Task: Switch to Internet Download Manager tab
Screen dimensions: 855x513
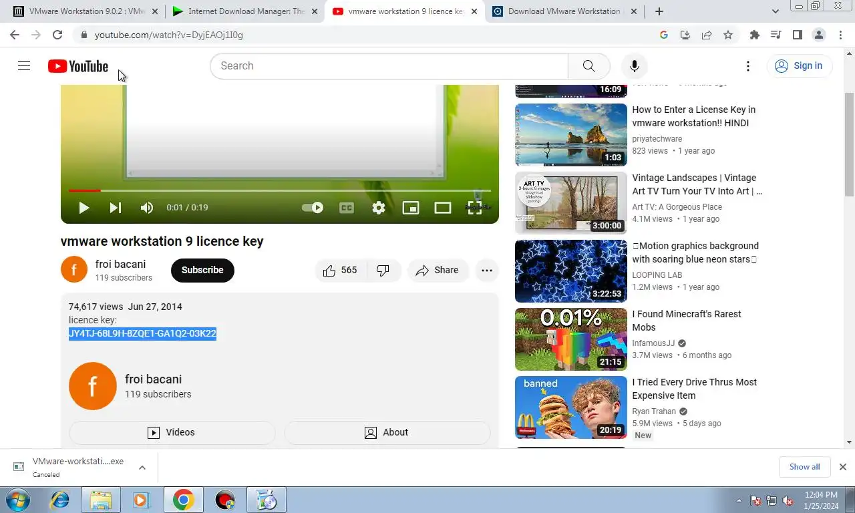Action: click(244, 11)
